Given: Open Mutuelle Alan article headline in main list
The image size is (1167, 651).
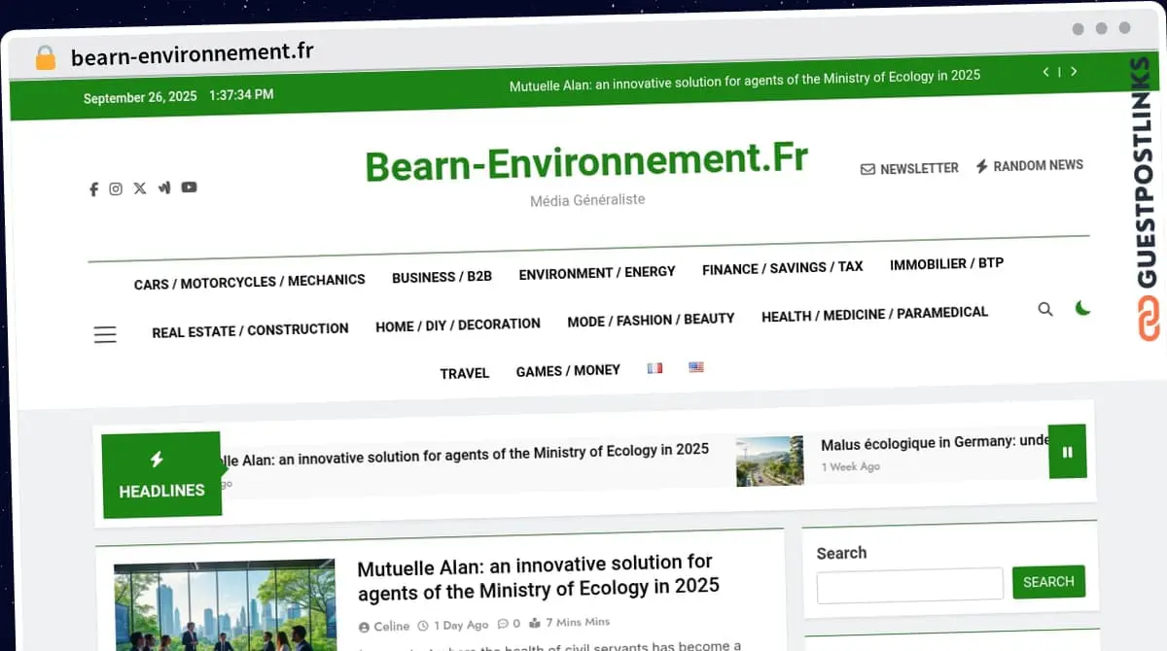Looking at the screenshot, I should click(x=539, y=575).
